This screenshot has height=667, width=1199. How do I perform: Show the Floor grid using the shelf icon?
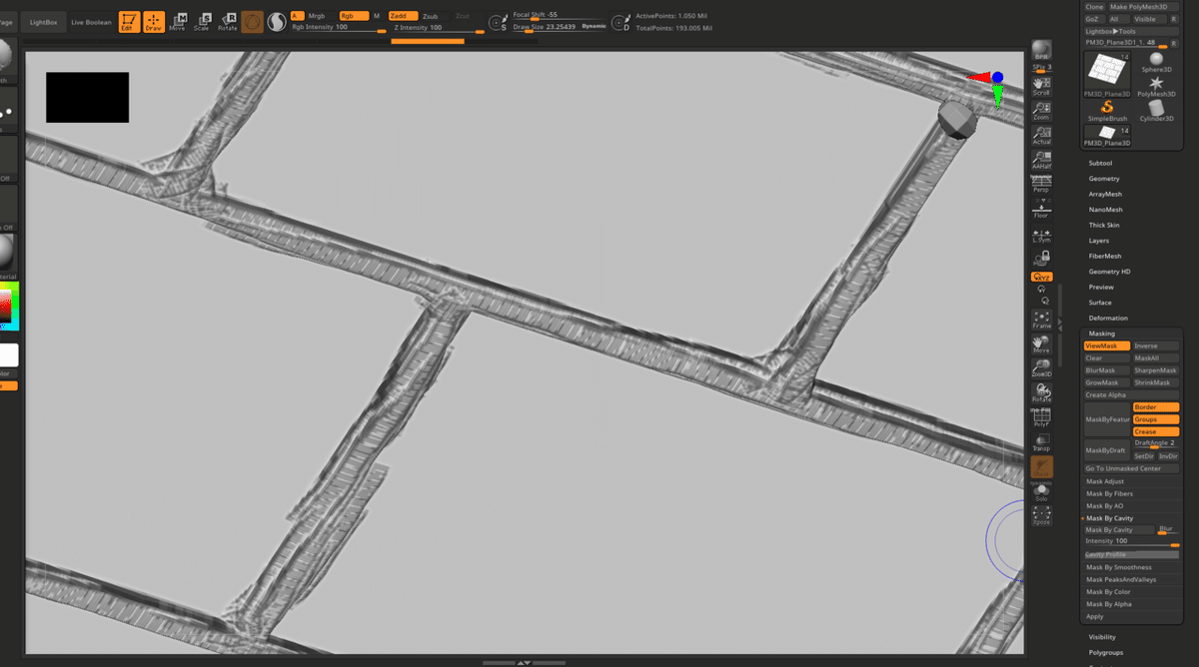(1040, 208)
